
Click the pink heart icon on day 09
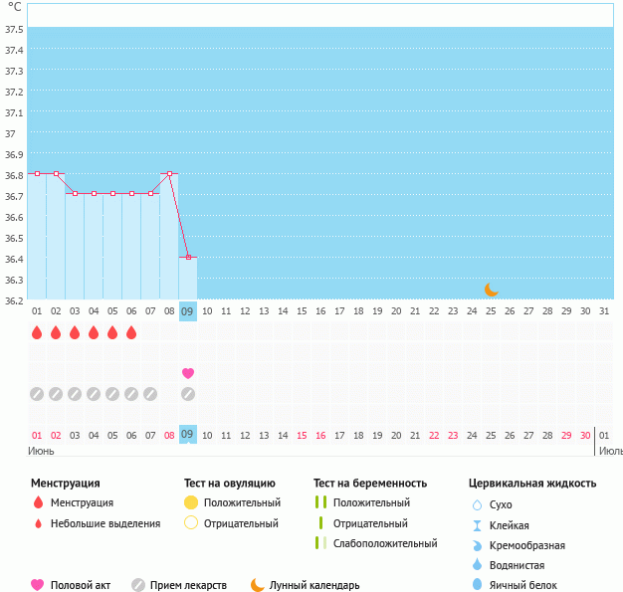click(188, 373)
